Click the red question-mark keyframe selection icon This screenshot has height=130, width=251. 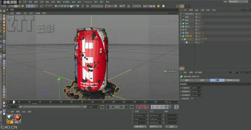click(x=147, y=107)
